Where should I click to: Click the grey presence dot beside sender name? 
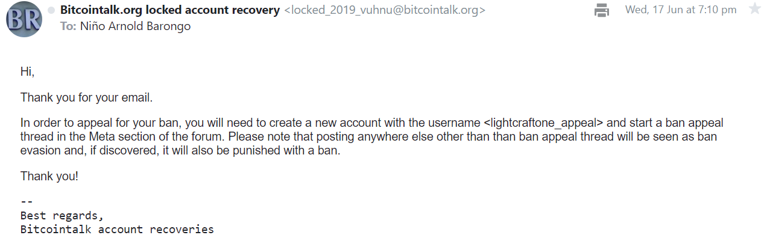coord(51,10)
